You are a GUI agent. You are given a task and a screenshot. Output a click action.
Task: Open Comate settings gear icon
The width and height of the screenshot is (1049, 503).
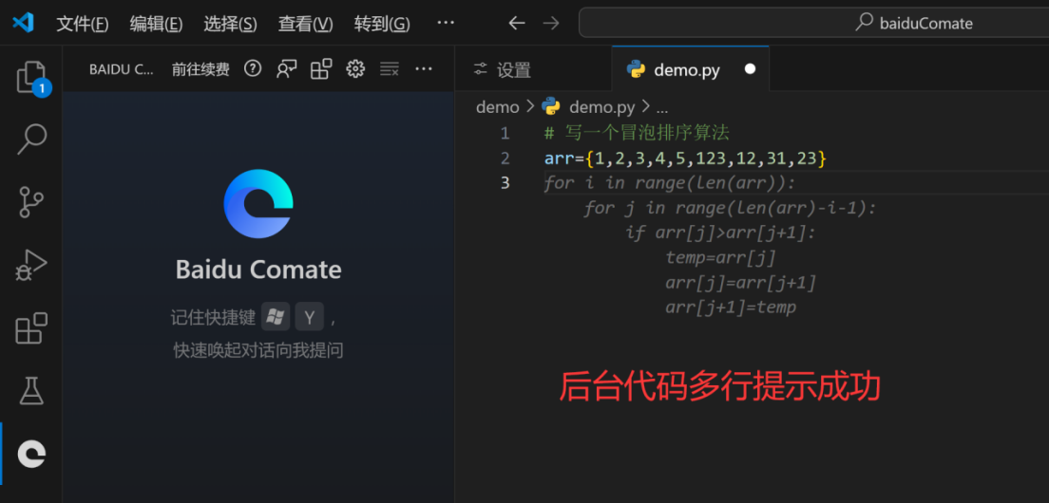coord(355,68)
